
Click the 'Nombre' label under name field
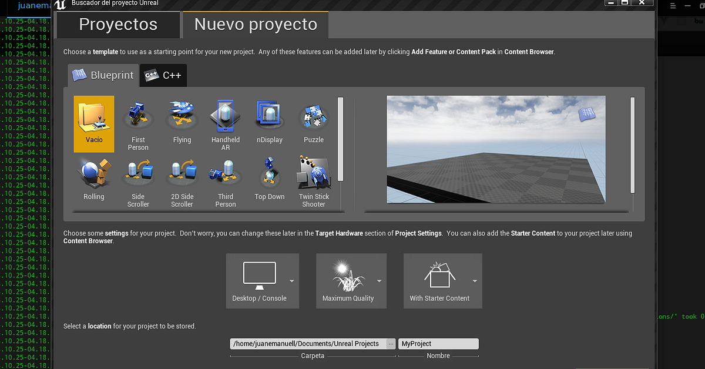[438, 355]
